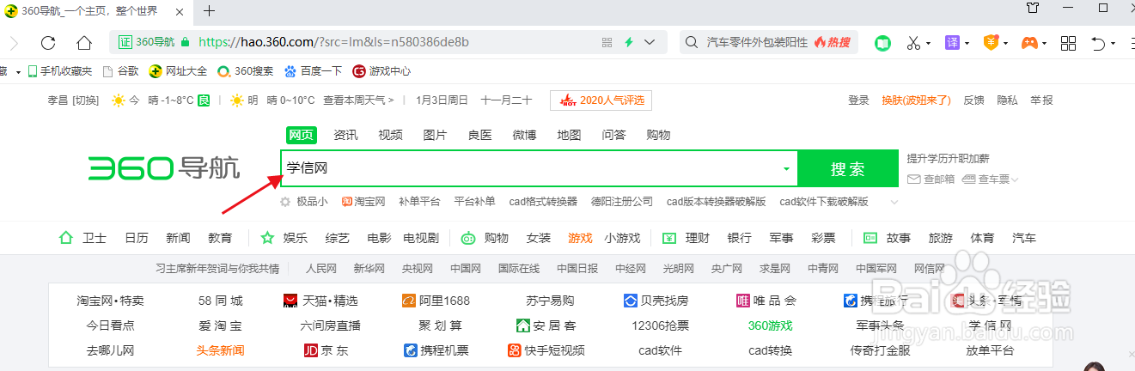Screen dimensions: 1135x371
Task: Open the 网址大全 bookmark
Action: [x=179, y=71]
